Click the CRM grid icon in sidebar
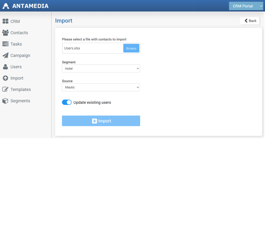 point(5,21)
